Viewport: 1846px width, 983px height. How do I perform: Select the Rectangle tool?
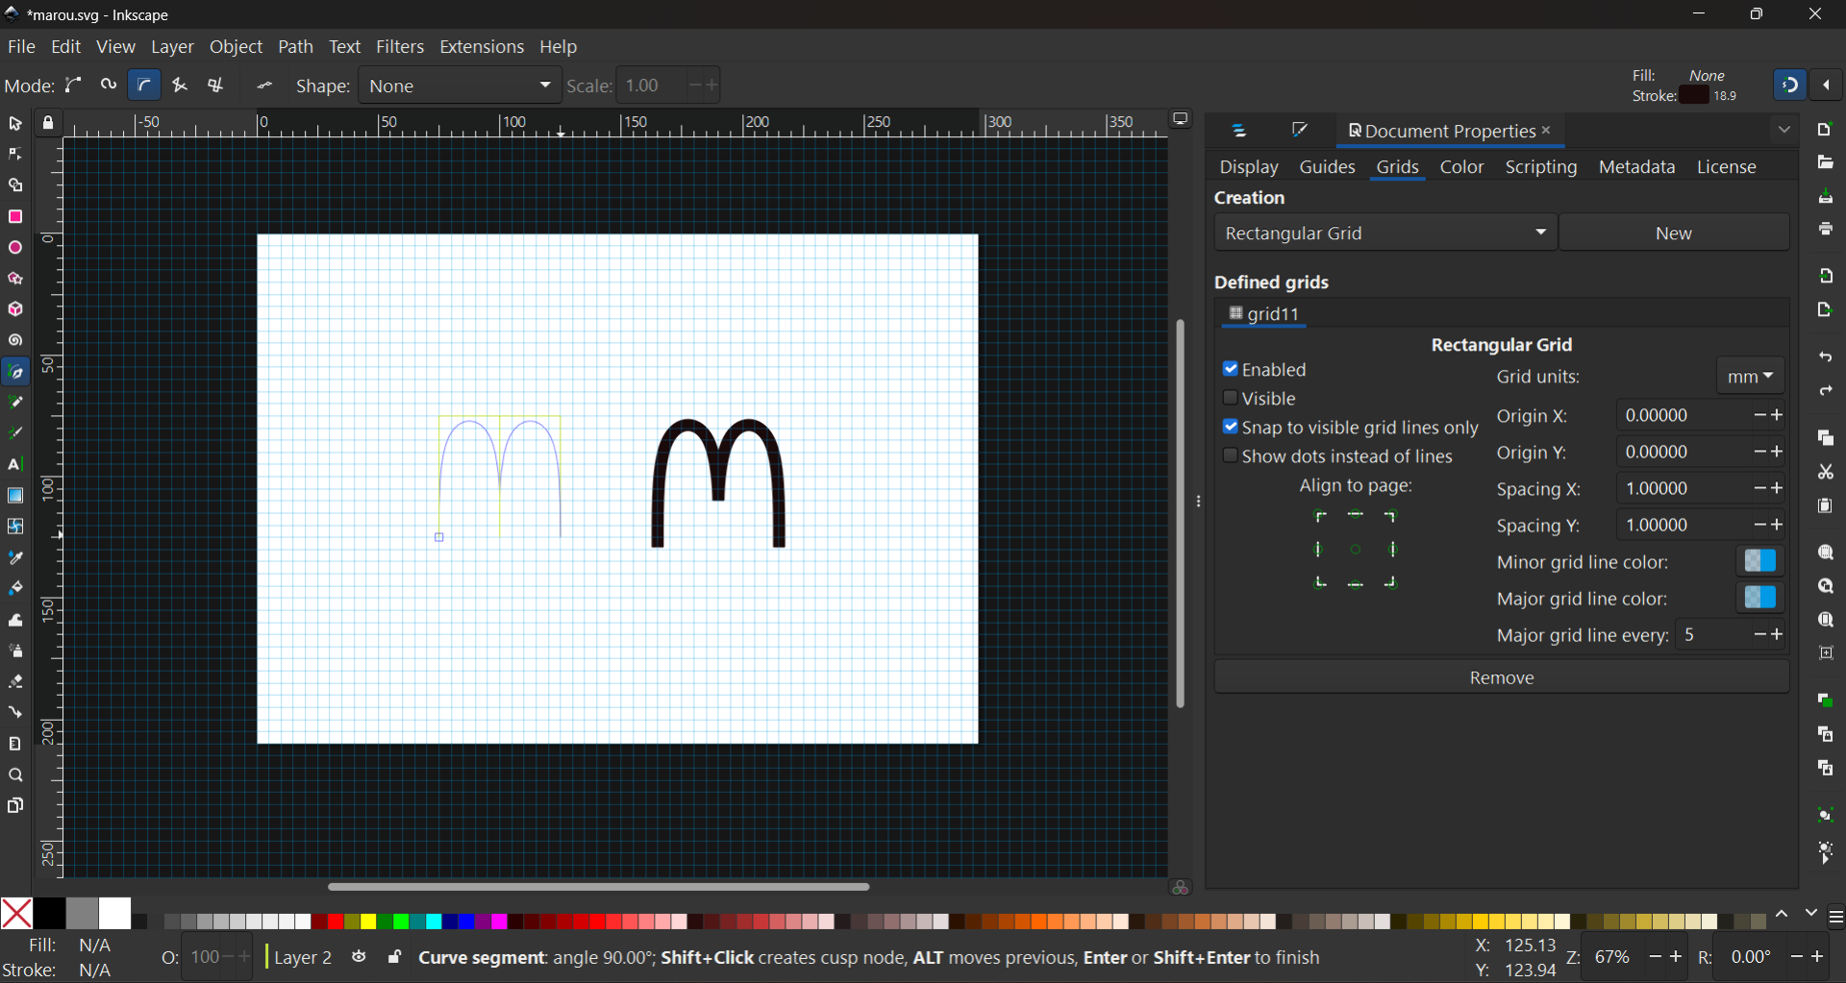[15, 217]
